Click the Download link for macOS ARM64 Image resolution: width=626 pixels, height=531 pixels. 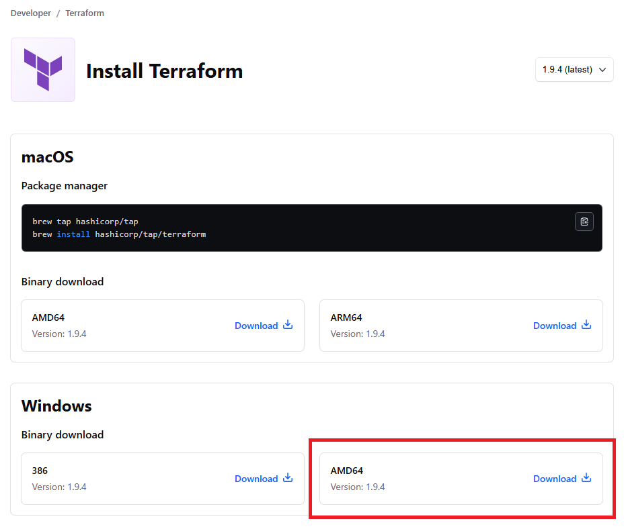pyautogui.click(x=562, y=326)
